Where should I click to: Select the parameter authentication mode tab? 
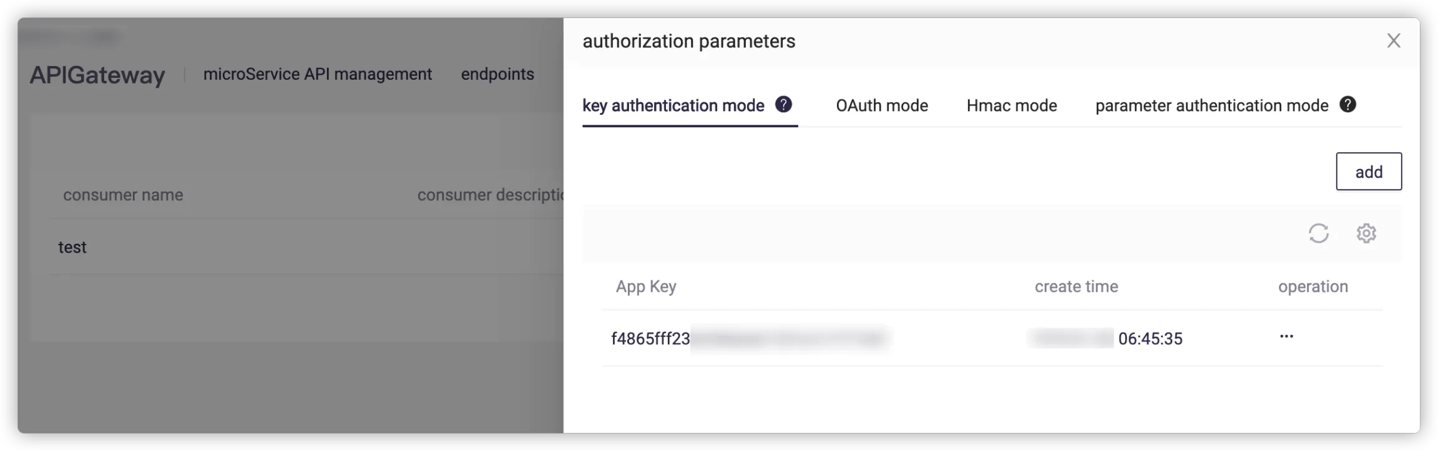[1211, 106]
